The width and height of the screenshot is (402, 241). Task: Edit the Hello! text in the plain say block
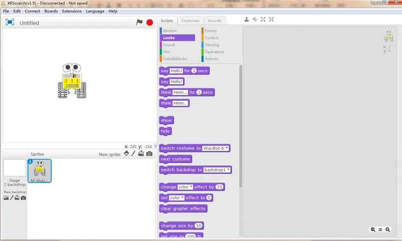176,82
